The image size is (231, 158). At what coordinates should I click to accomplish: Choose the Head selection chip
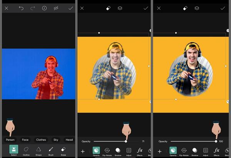(x=69, y=140)
